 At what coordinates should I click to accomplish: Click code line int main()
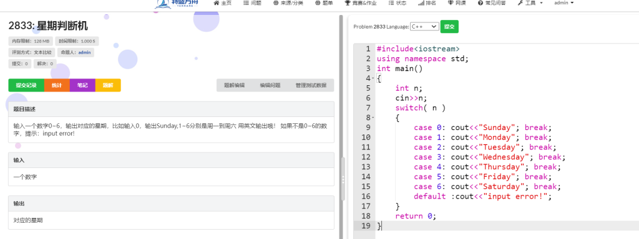click(x=400, y=68)
